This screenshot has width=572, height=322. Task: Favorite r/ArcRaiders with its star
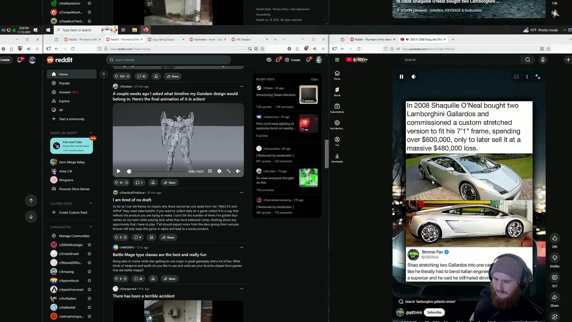click(x=89, y=298)
